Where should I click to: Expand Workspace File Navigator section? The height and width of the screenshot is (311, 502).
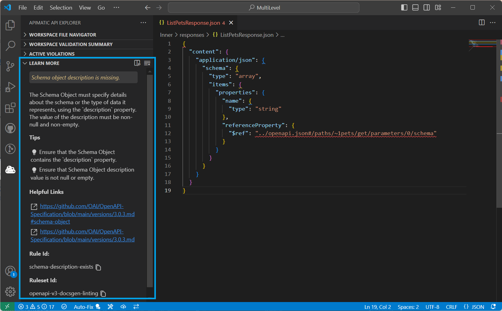point(87,35)
